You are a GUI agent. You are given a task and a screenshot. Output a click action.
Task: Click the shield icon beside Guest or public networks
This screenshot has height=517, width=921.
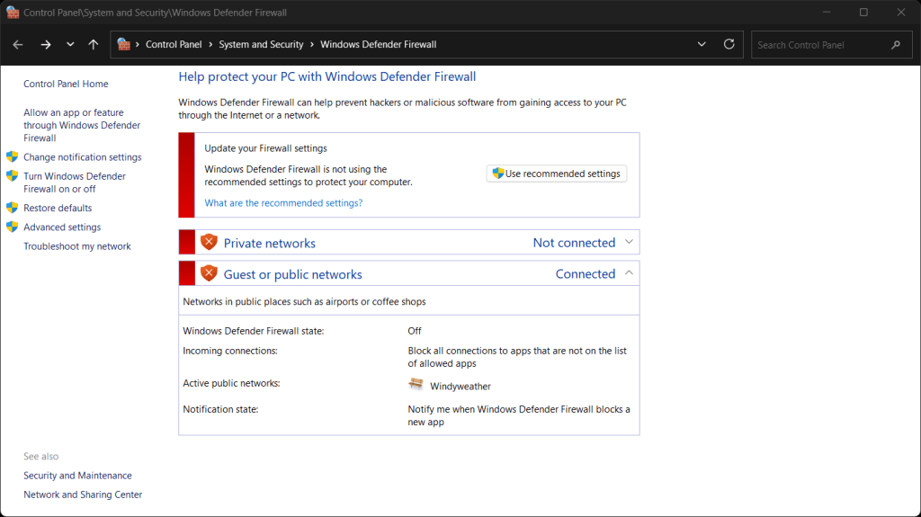pos(209,273)
